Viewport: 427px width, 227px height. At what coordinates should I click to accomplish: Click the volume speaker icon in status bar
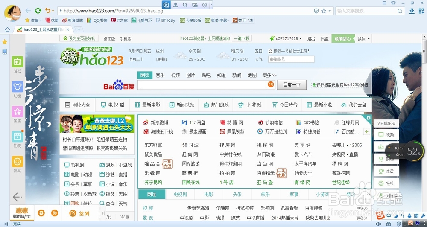[x=378, y=224]
